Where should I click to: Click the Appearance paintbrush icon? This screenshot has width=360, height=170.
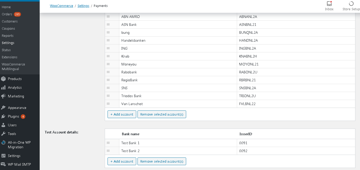point(3,108)
